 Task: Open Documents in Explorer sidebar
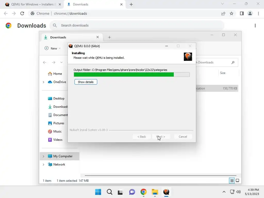58,115
